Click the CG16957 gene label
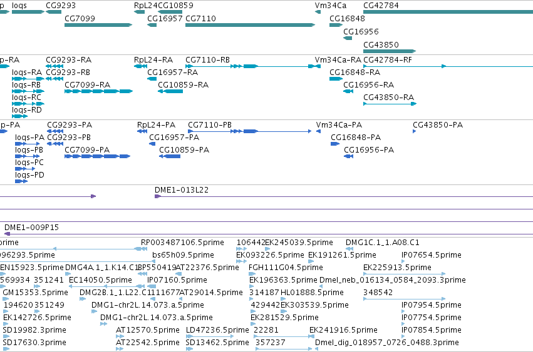 pyautogui.click(x=165, y=18)
